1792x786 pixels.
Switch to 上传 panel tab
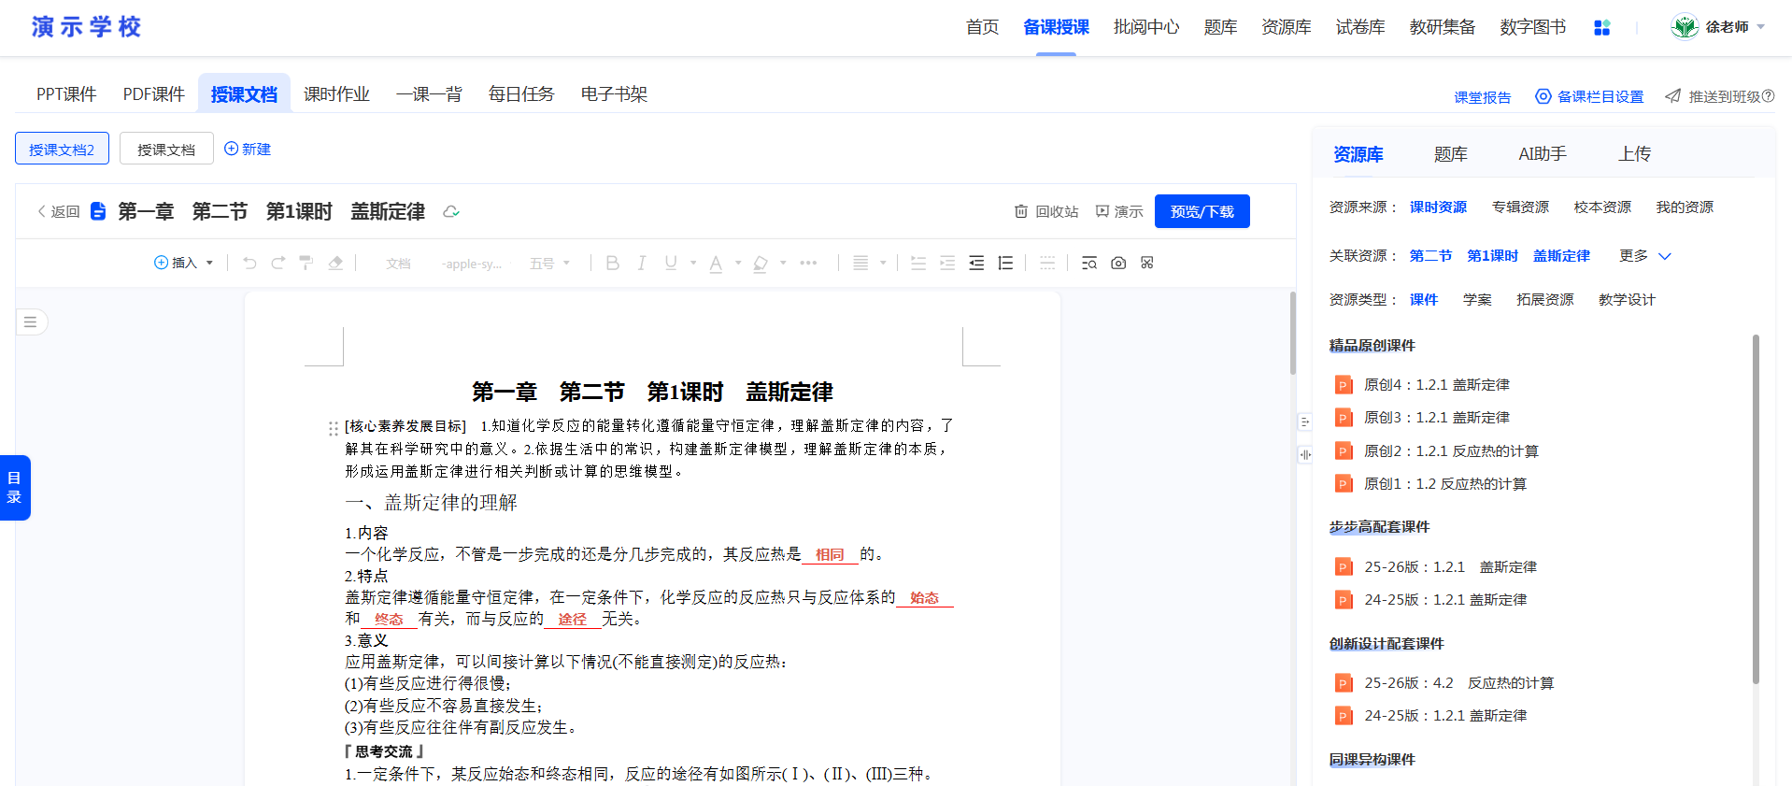click(x=1634, y=154)
